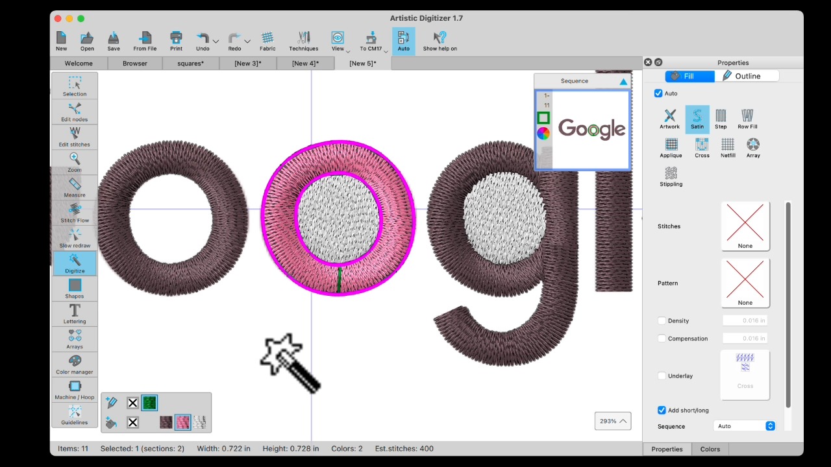Pick the green outline color swatch
831x467 pixels.
pyautogui.click(x=149, y=403)
